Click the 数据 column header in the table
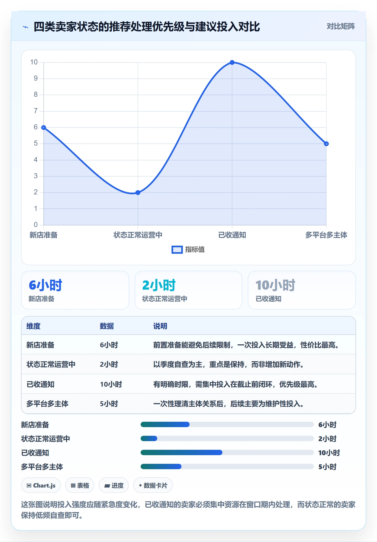Image resolution: width=377 pixels, height=542 pixels. 107,326
